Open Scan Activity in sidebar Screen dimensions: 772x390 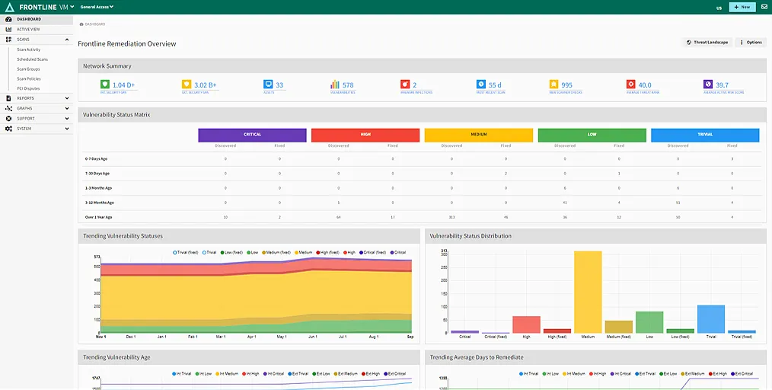tap(29, 50)
